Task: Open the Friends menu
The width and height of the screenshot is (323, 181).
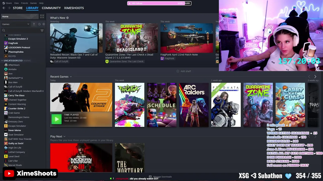Action: click(x=24, y=3)
